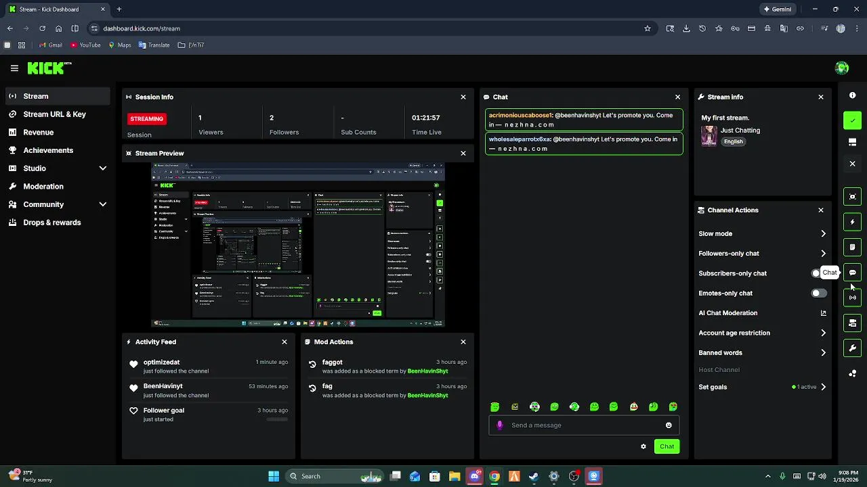The image size is (867, 487).
Task: Go to Revenue page
Action: tap(58, 133)
